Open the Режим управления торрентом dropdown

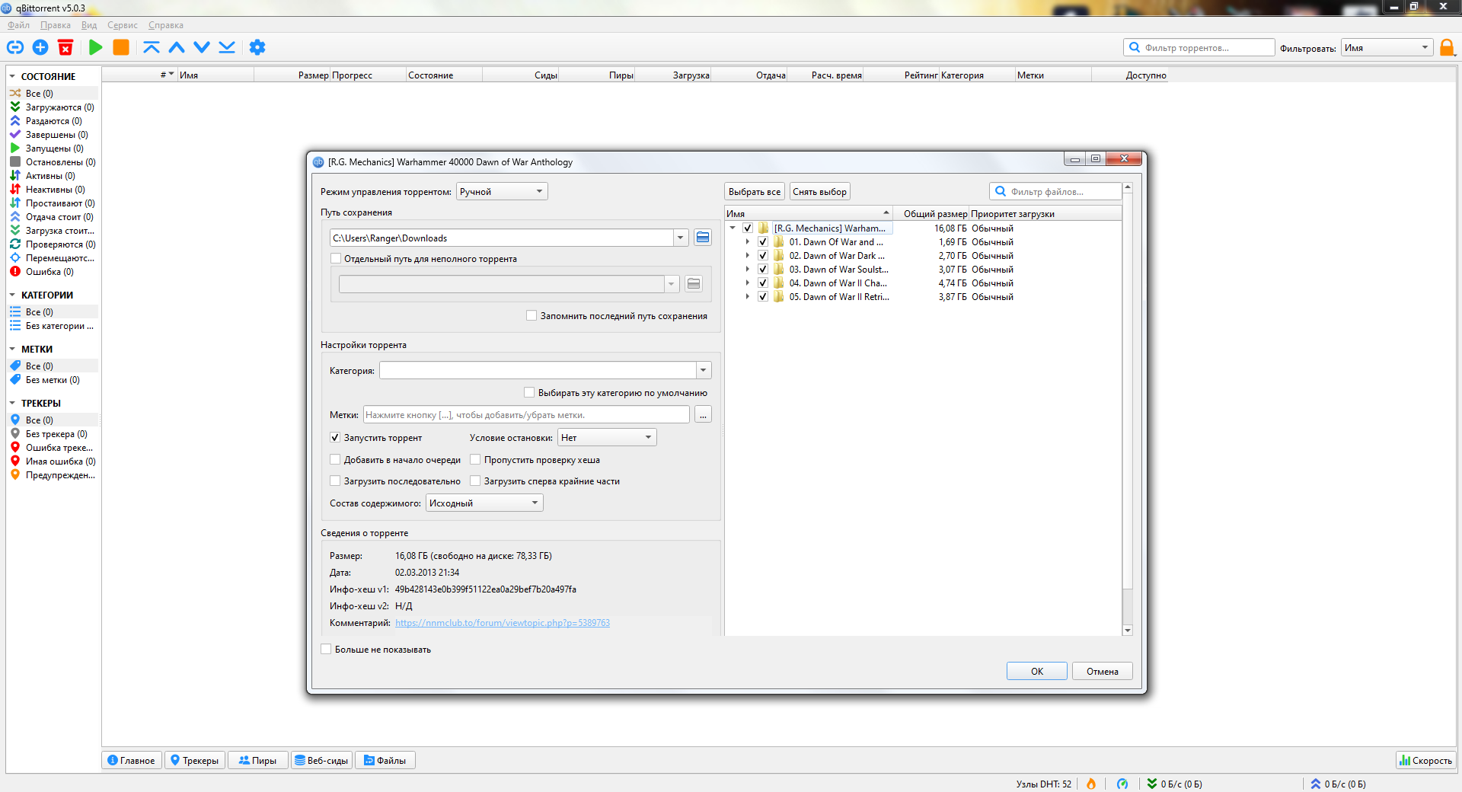502,191
